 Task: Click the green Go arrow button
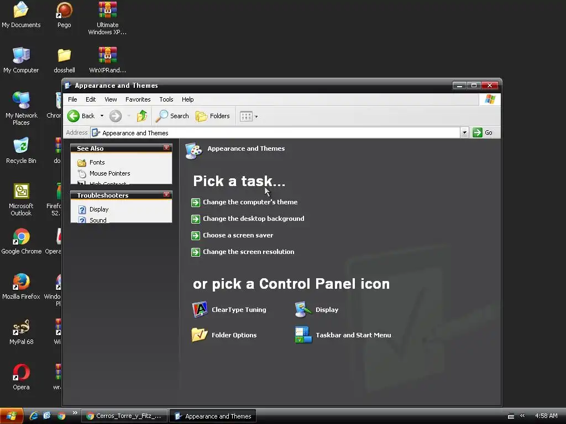(483, 132)
